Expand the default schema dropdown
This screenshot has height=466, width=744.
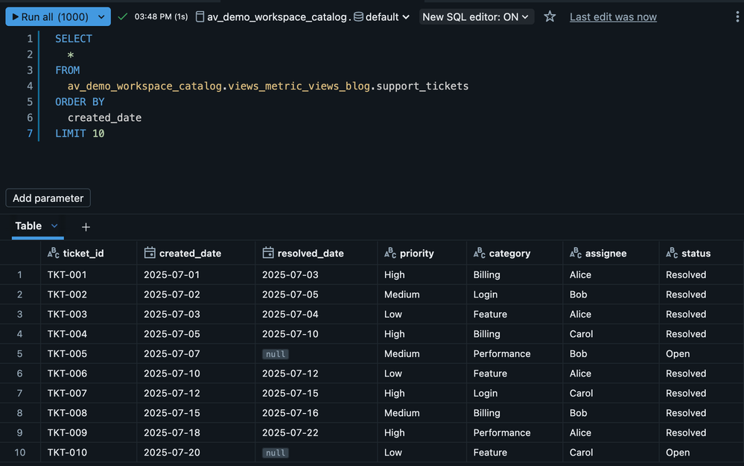pyautogui.click(x=405, y=16)
